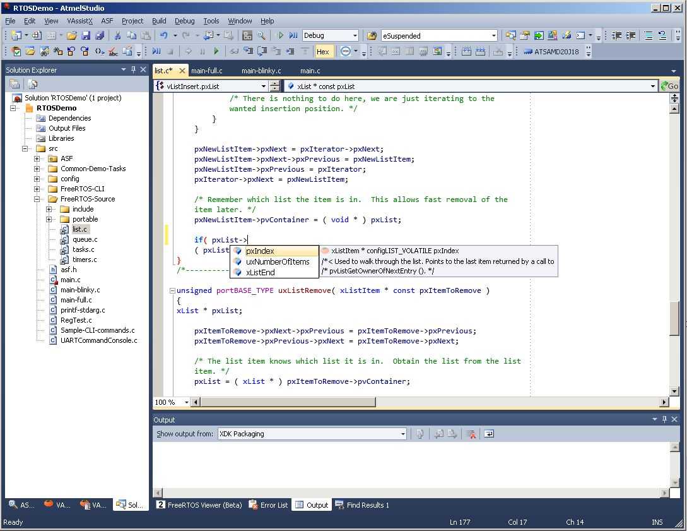Click the Go button next to the context bar

pyautogui.click(x=669, y=86)
